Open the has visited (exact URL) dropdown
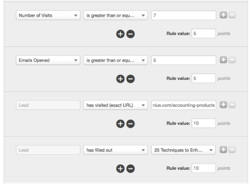Image resolution: width=251 pixels, height=184 pixels. (x=115, y=105)
